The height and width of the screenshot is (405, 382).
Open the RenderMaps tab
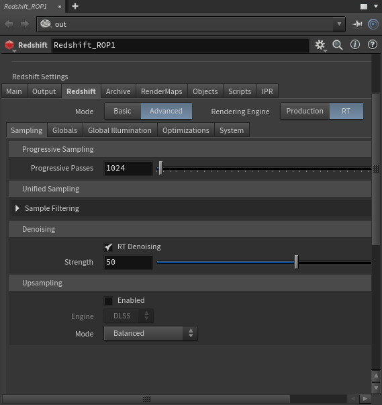[x=162, y=91]
